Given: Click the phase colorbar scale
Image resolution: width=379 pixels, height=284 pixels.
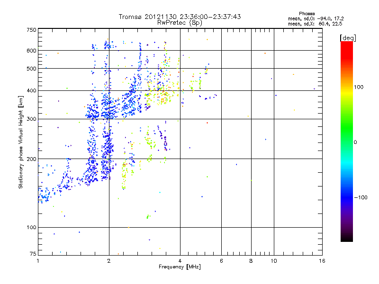Looking at the screenshot, I should coord(347,141).
